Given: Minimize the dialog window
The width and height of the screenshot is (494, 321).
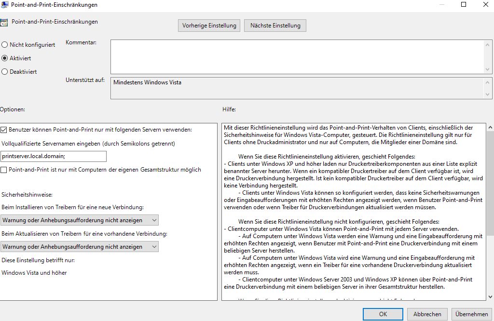Looking at the screenshot, I should (x=442, y=4).
